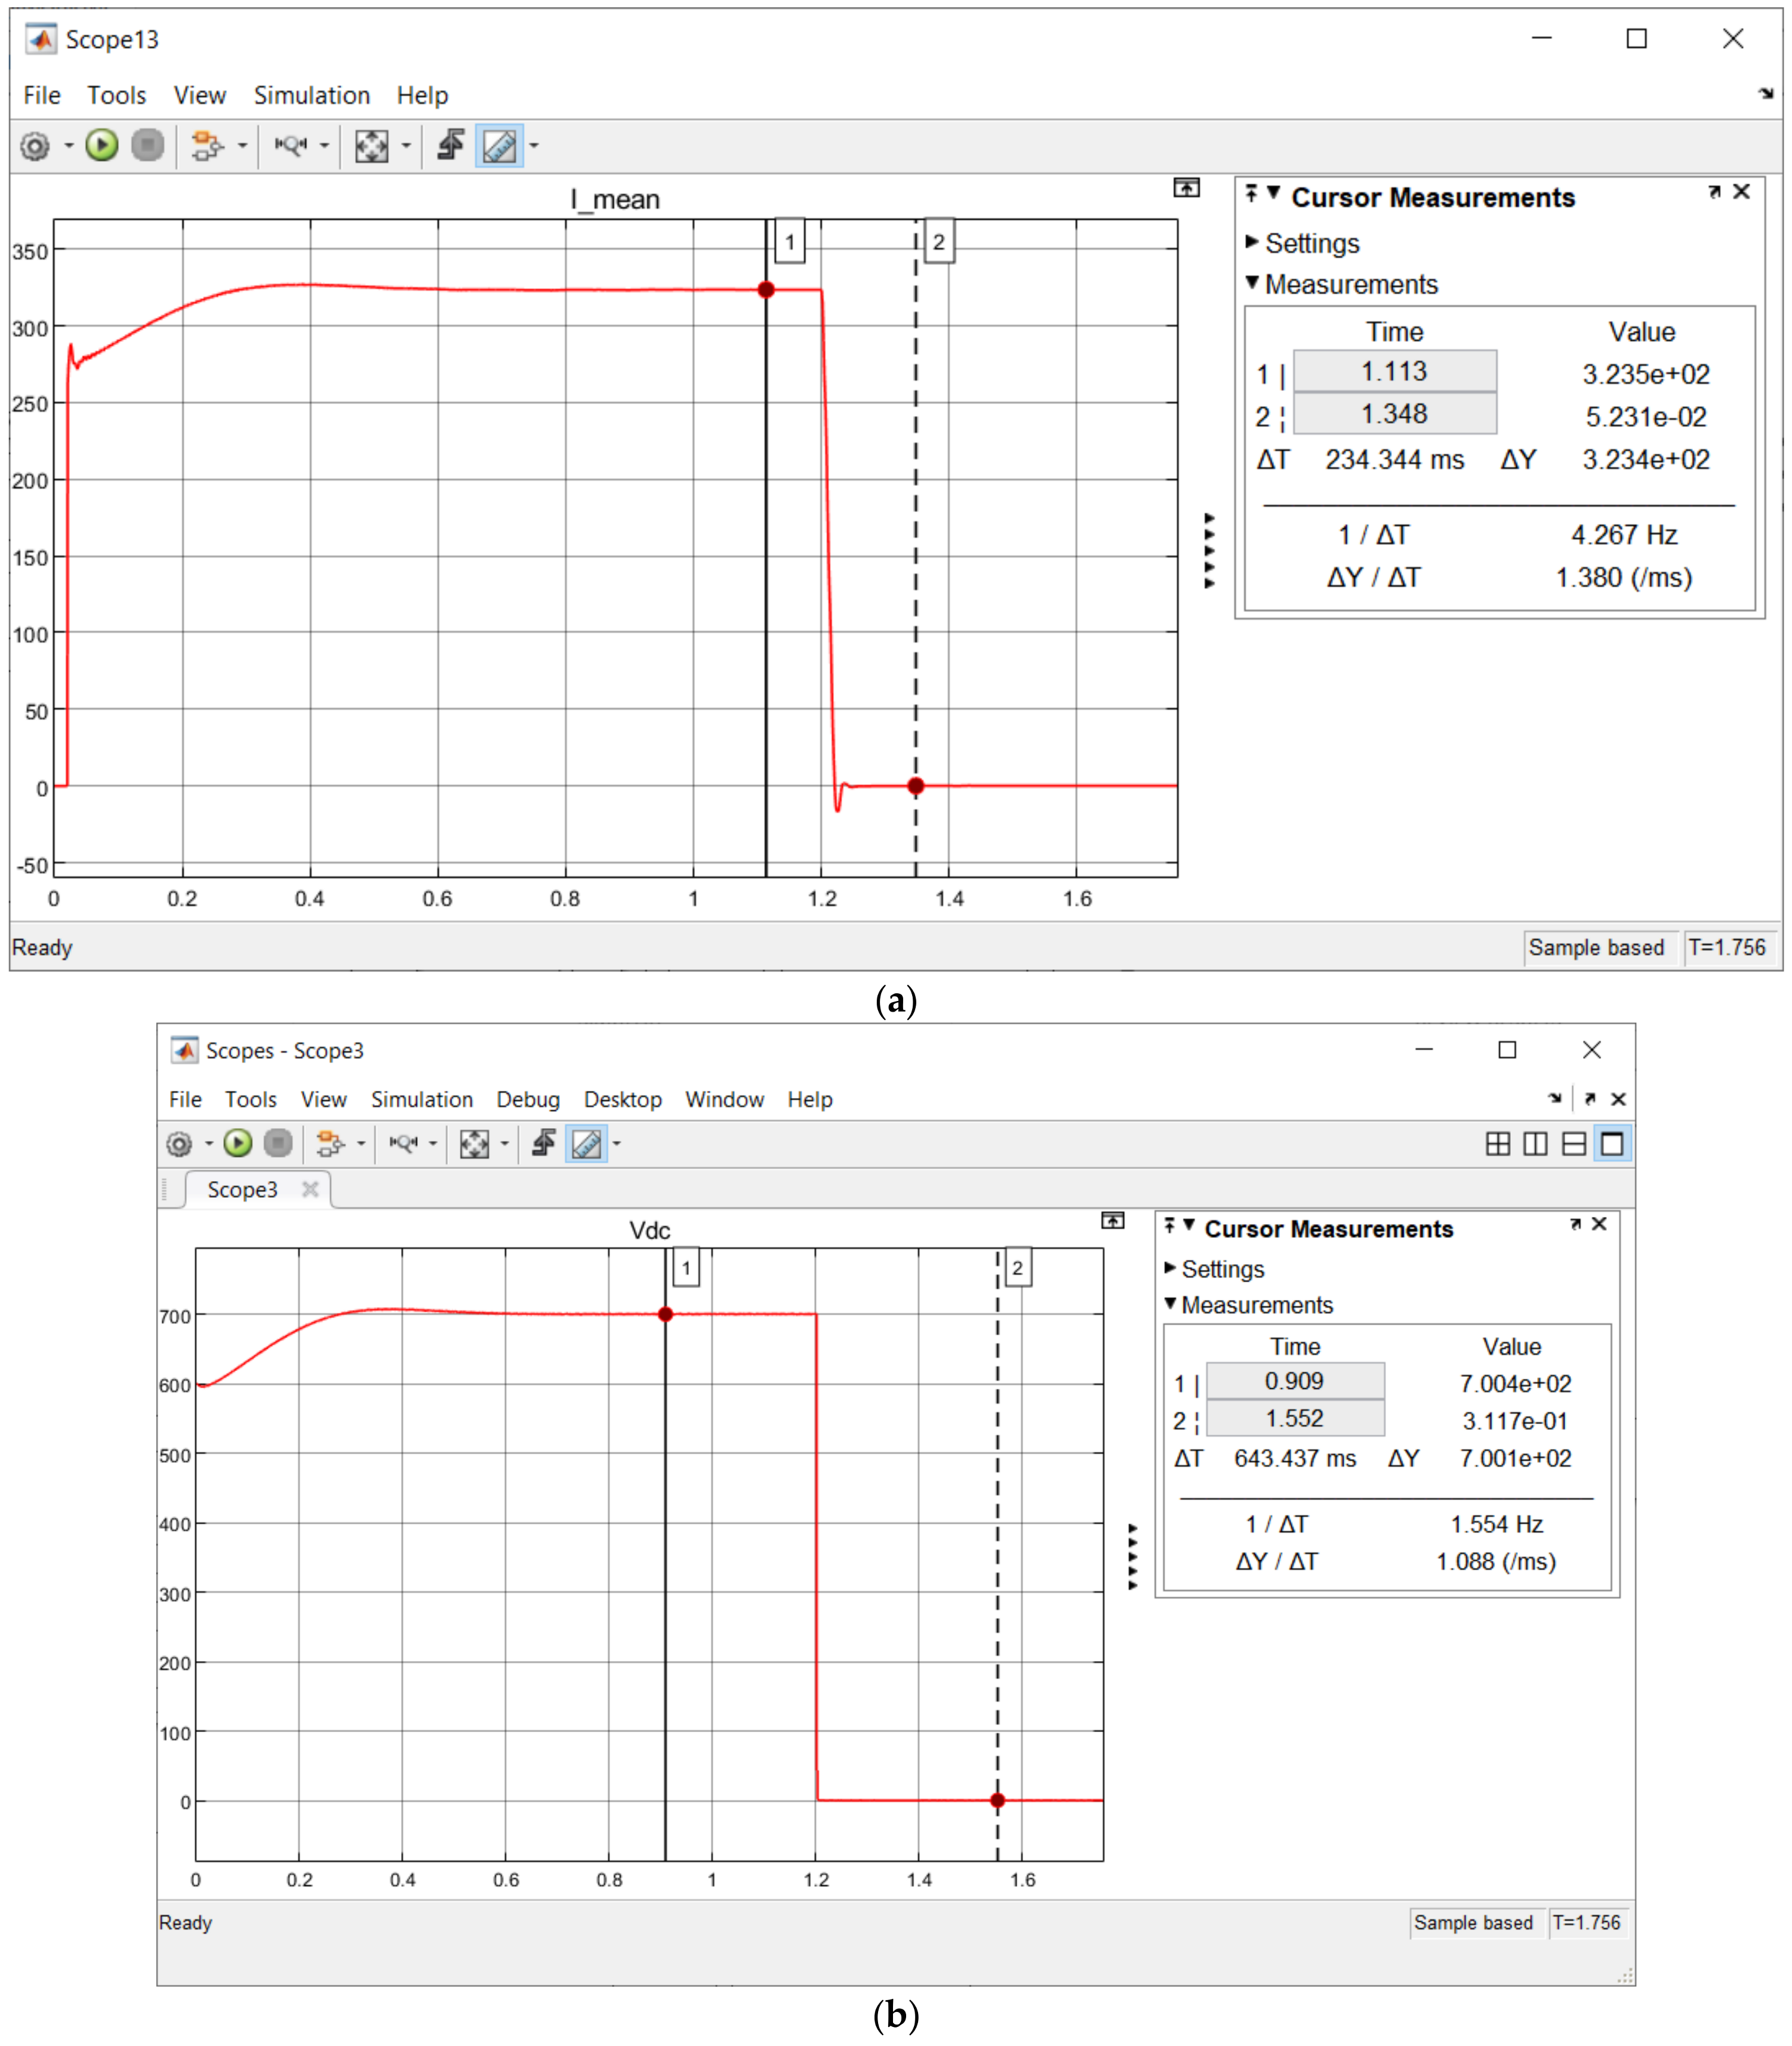
Task: Click the zoom tool icon in Scope3 toolbar
Action: tap(403, 1143)
